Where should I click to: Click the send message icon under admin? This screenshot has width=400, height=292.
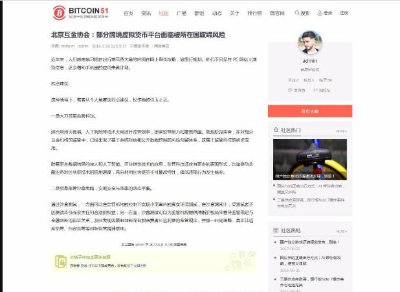coord(290,90)
